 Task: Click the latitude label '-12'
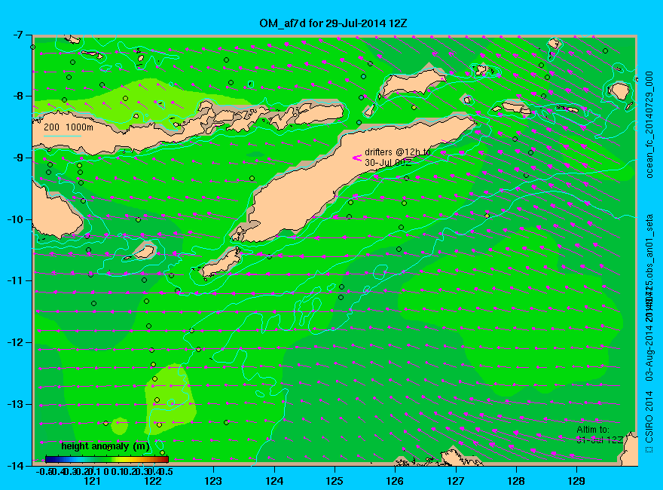coord(14,342)
